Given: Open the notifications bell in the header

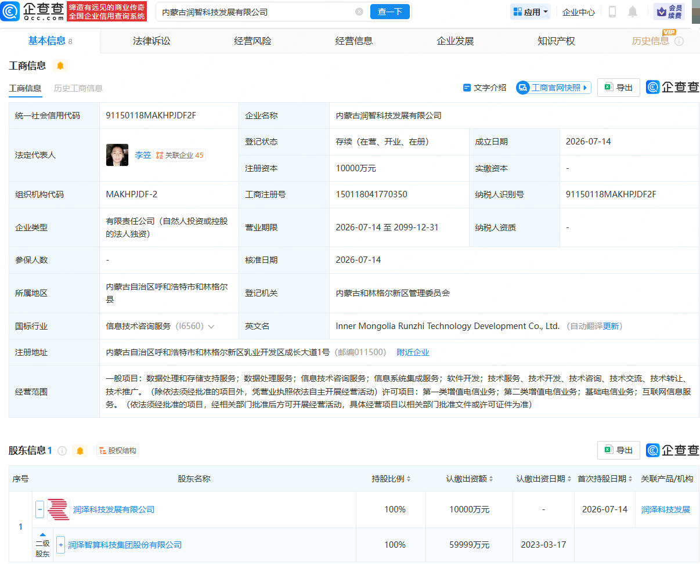Looking at the screenshot, I should [x=633, y=12].
